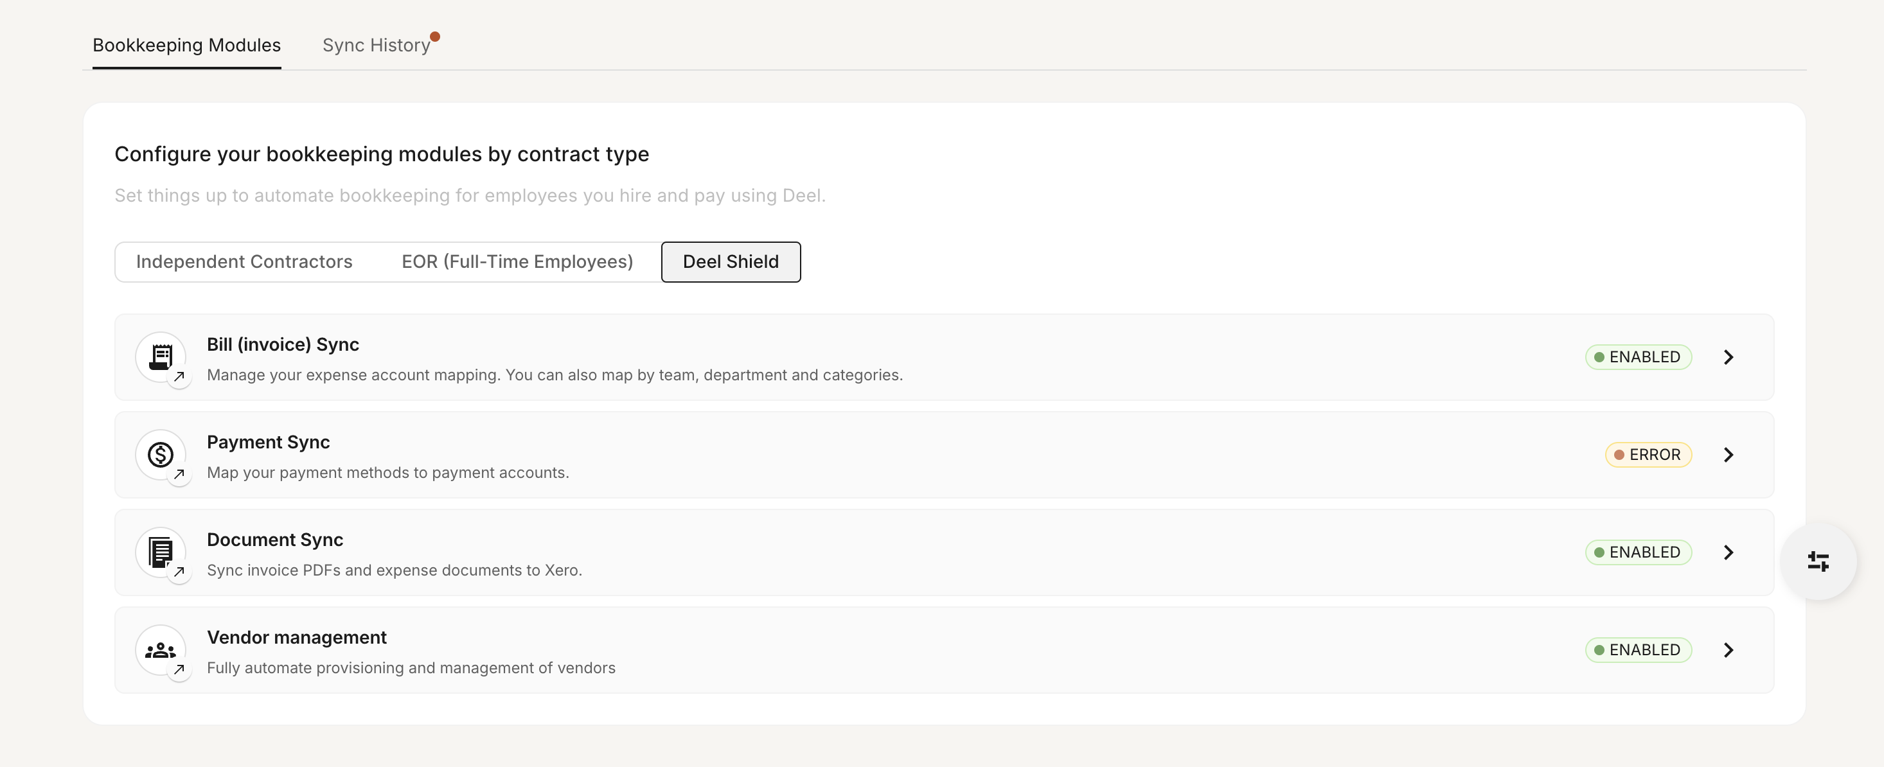Click the ERROR status badge on Payment Sync

pyautogui.click(x=1649, y=455)
